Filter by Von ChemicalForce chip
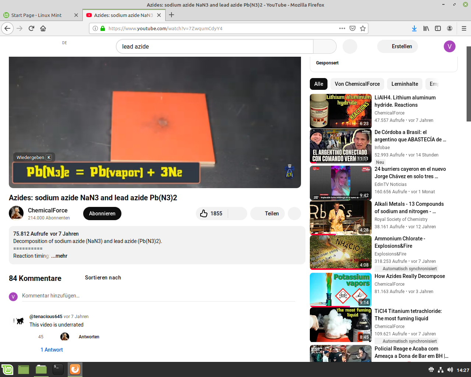The height and width of the screenshot is (377, 471). point(357,84)
